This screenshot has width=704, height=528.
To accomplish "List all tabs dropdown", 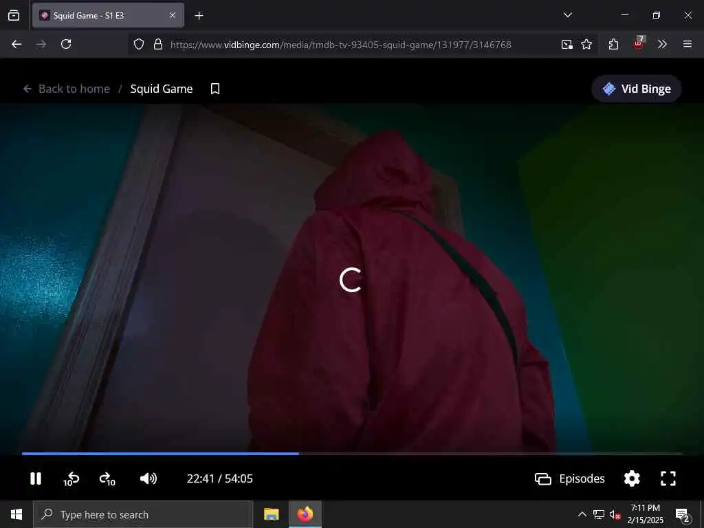I will [x=568, y=15].
